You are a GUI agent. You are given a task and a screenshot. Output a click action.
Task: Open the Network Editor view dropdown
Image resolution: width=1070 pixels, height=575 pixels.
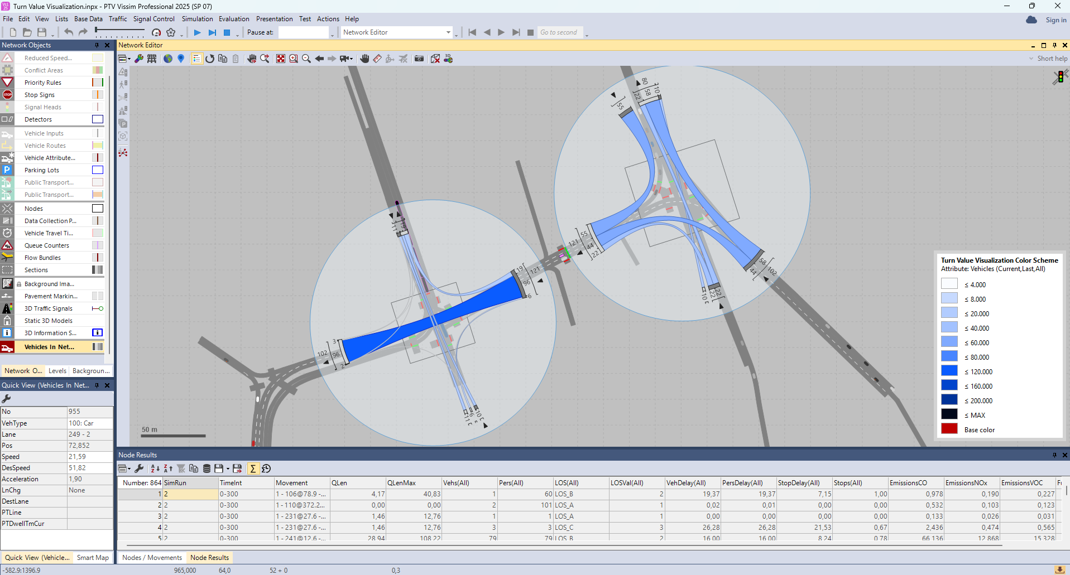point(449,32)
